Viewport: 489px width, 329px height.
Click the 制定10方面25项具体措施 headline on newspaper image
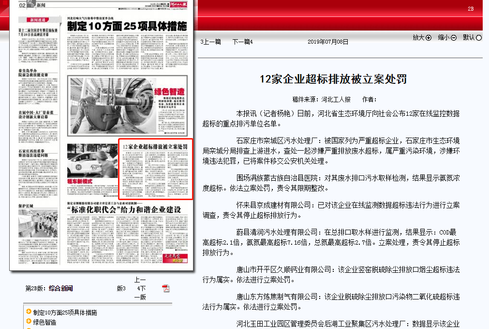(x=127, y=26)
